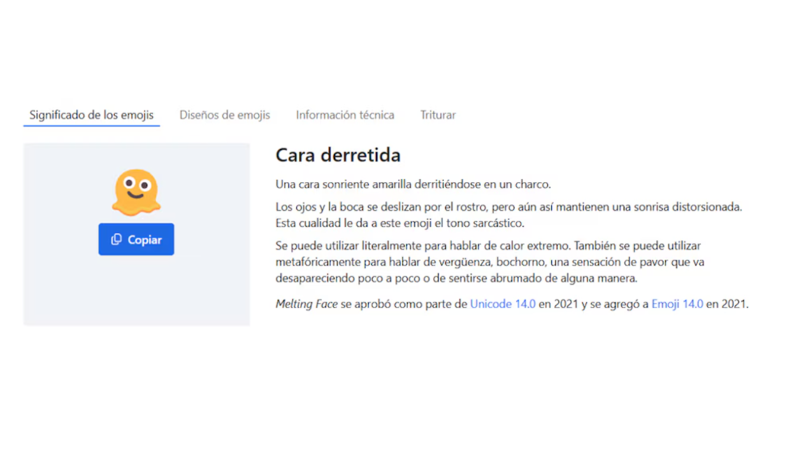Click the melting face emoji image
This screenshot has width=785, height=454.
[x=136, y=191]
